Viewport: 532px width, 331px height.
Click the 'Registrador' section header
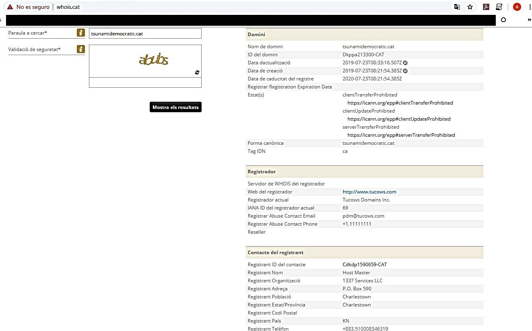(365, 172)
